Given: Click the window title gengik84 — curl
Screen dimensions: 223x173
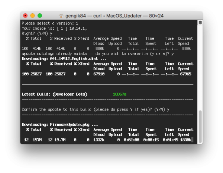Looking at the screenshot, I should click(x=114, y=16).
